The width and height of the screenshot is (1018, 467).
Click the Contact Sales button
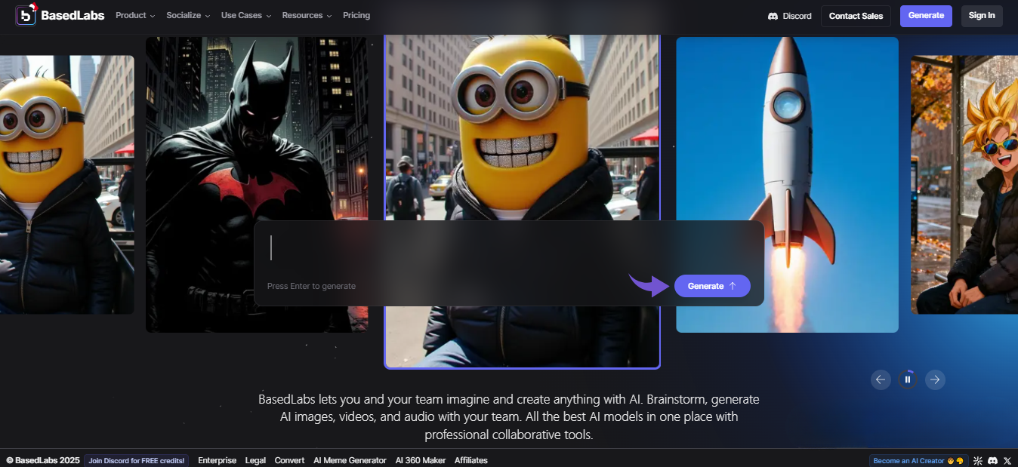(x=856, y=16)
